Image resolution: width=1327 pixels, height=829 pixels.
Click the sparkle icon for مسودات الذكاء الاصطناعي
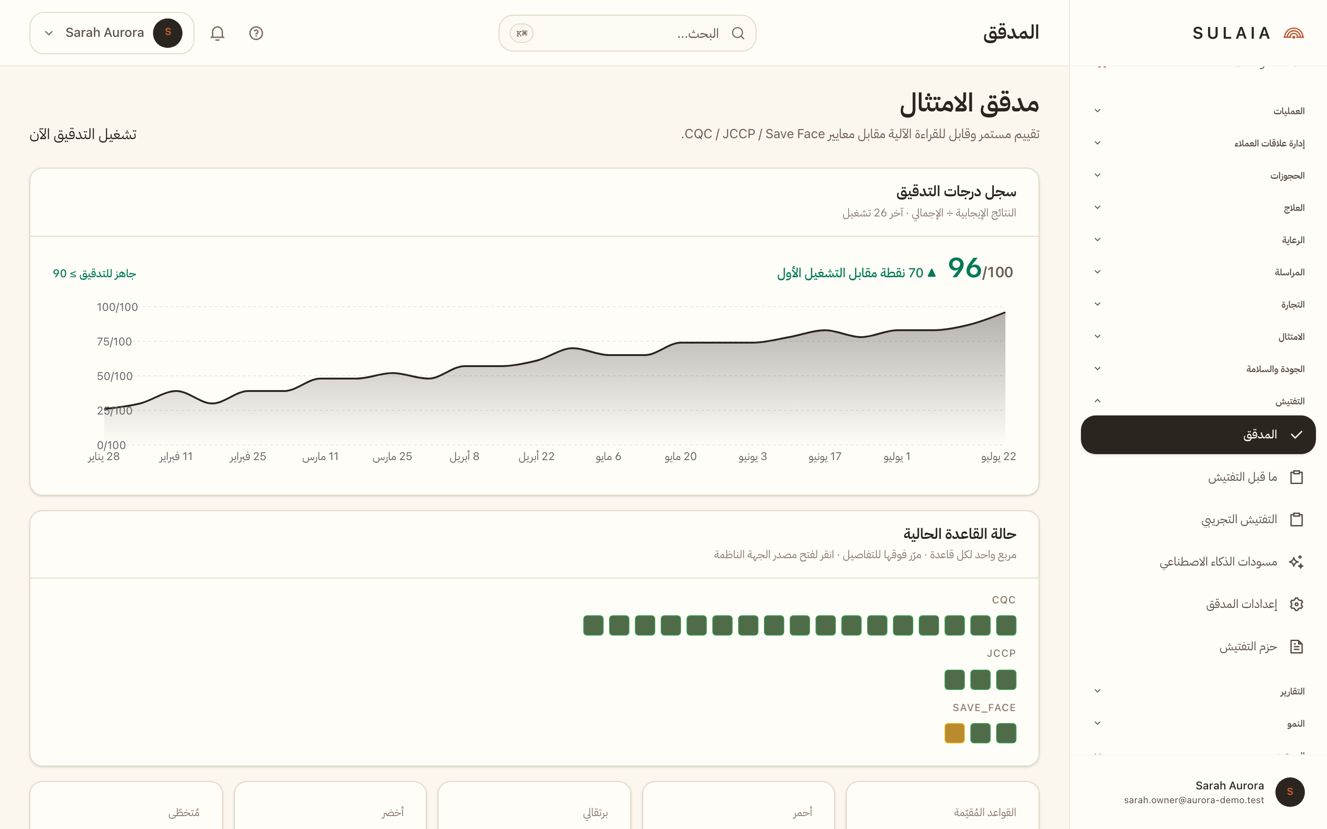pyautogui.click(x=1296, y=562)
